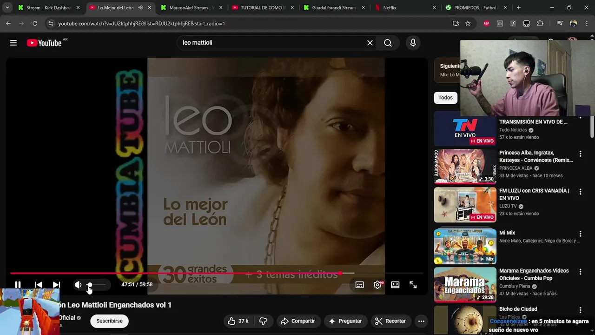Select the Todos filter chip
Image resolution: width=595 pixels, height=335 pixels.
(x=445, y=98)
